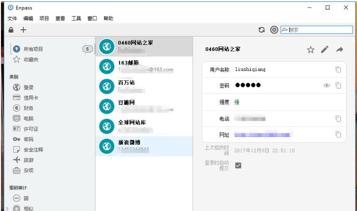Click the username liuzhiqiang value
357x211 pixels.
click(x=250, y=70)
